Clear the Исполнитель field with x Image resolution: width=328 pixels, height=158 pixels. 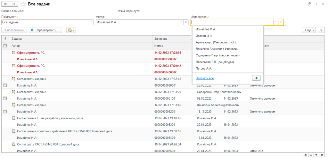[280, 22]
